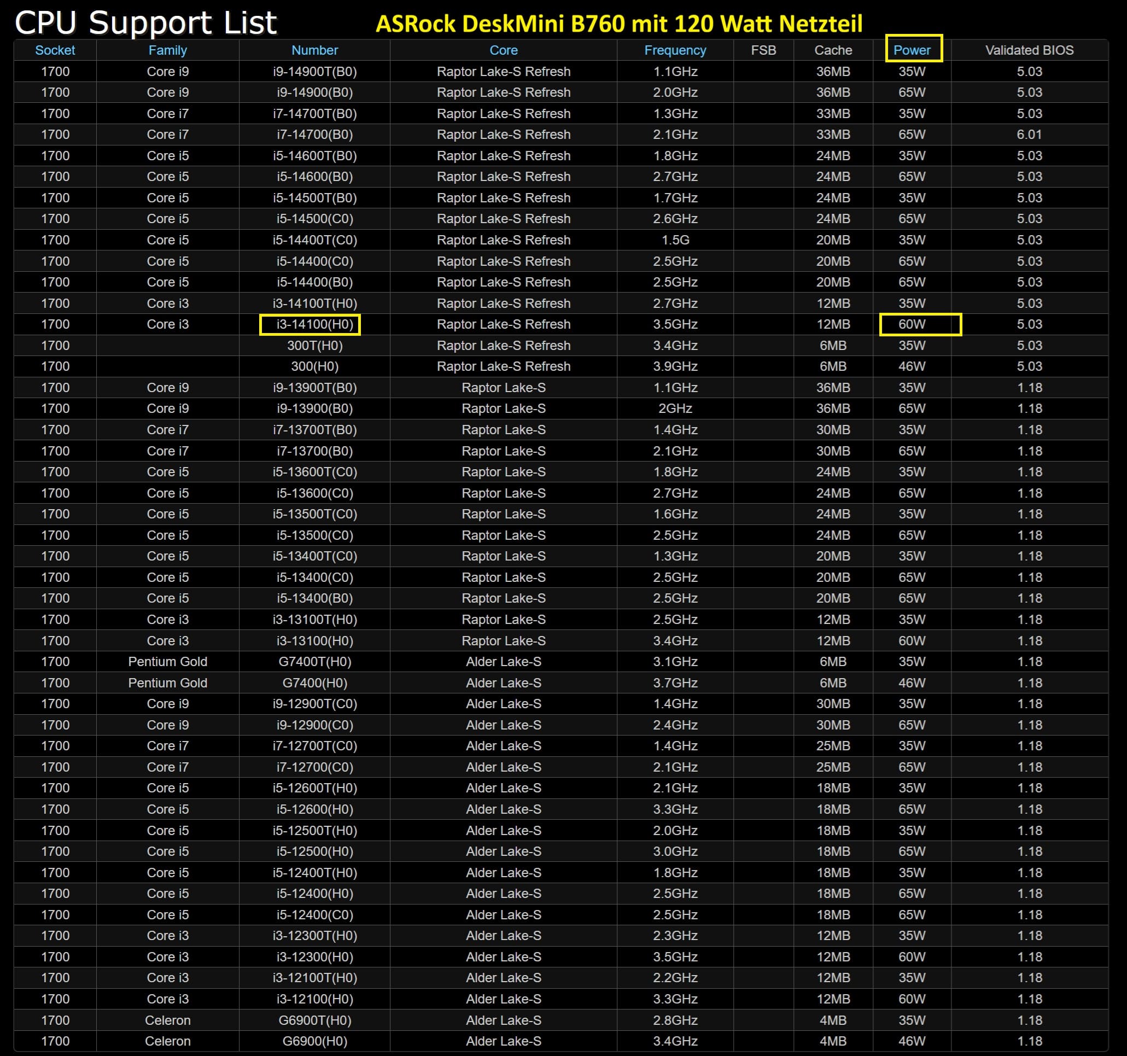
Task: Click the Frequency column header
Action: coord(675,50)
